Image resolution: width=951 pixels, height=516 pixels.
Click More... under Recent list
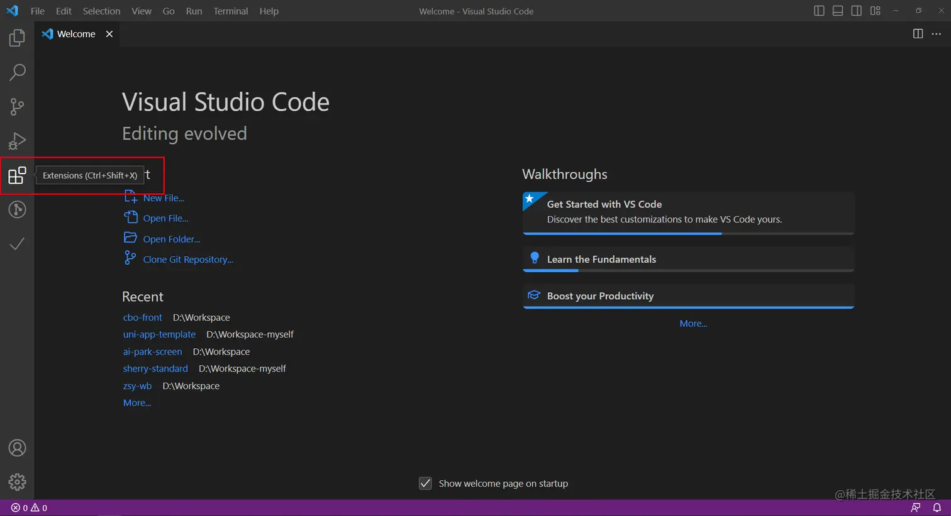(x=137, y=403)
